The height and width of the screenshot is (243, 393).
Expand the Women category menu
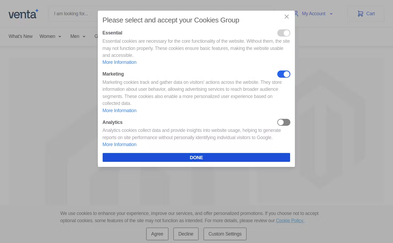(x=60, y=37)
